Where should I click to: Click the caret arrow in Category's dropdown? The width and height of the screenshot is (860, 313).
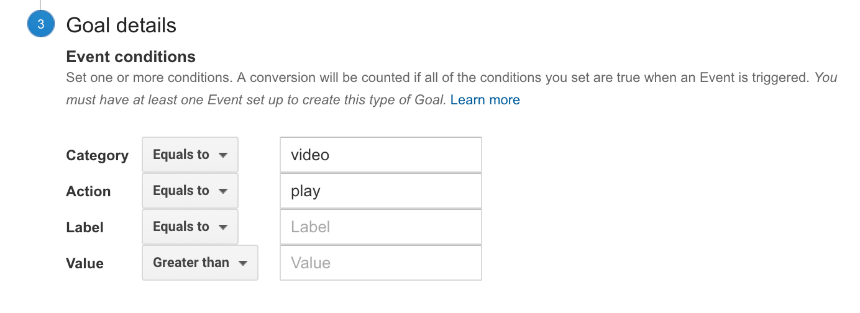[x=223, y=155]
